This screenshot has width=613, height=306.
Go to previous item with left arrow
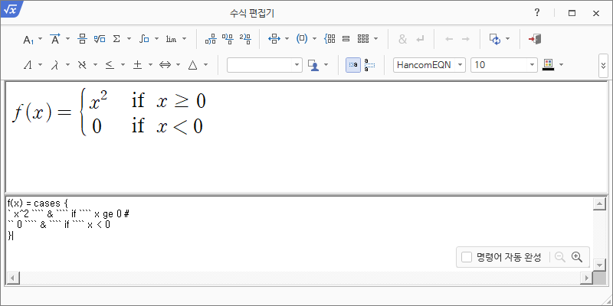tap(449, 39)
